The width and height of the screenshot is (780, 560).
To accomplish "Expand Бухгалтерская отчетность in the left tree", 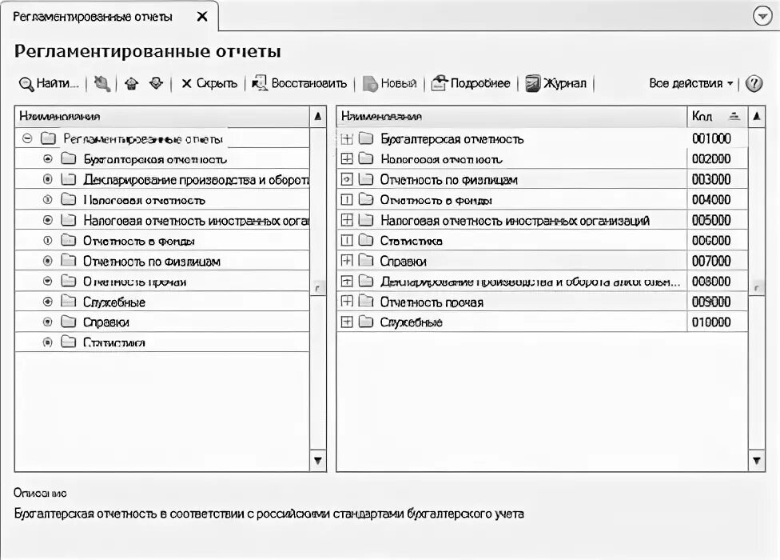I will 47,158.
